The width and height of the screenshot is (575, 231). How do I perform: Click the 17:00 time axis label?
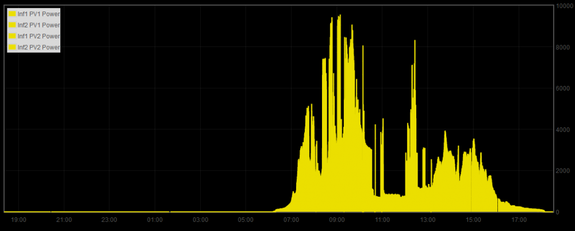pos(519,220)
